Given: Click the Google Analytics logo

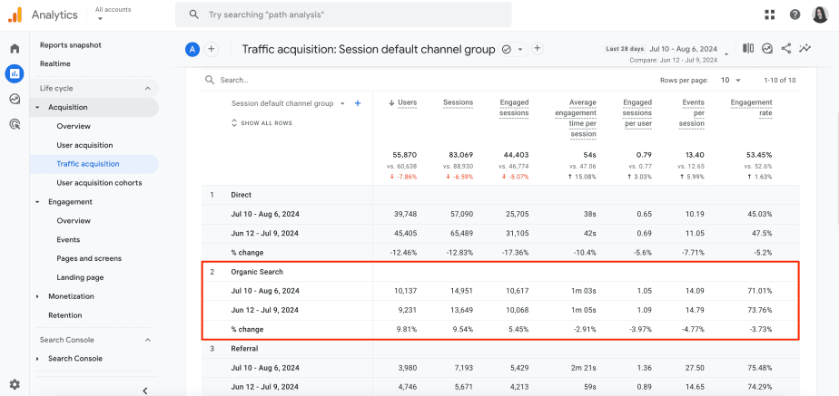Looking at the screenshot, I should [x=15, y=14].
